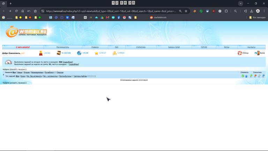Click the wmmail.ru logo
This screenshot has height=151, width=268.
[26, 32]
